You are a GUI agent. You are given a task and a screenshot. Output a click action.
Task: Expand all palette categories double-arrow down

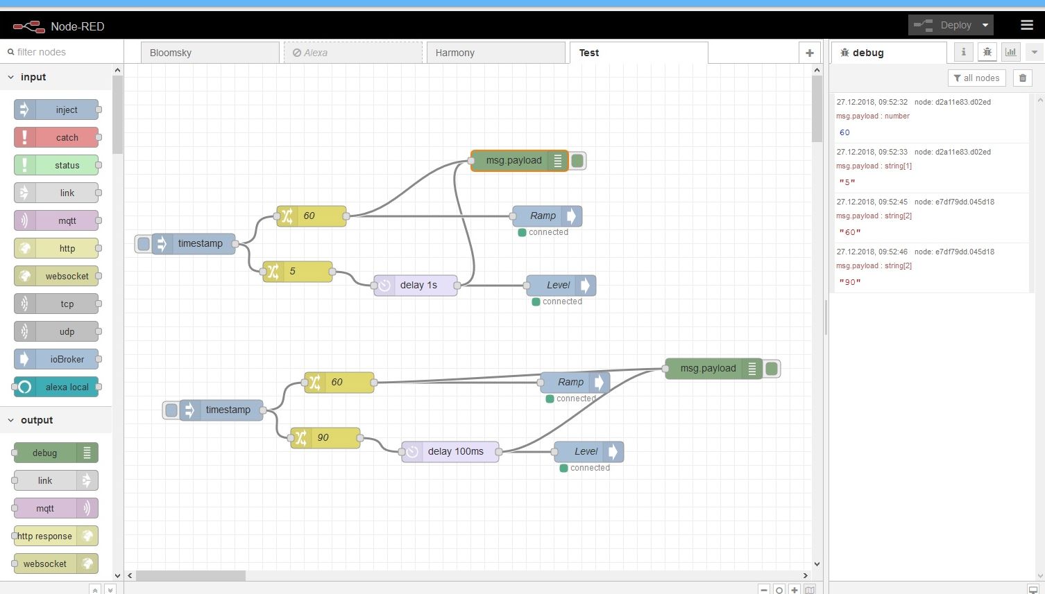[x=110, y=589]
